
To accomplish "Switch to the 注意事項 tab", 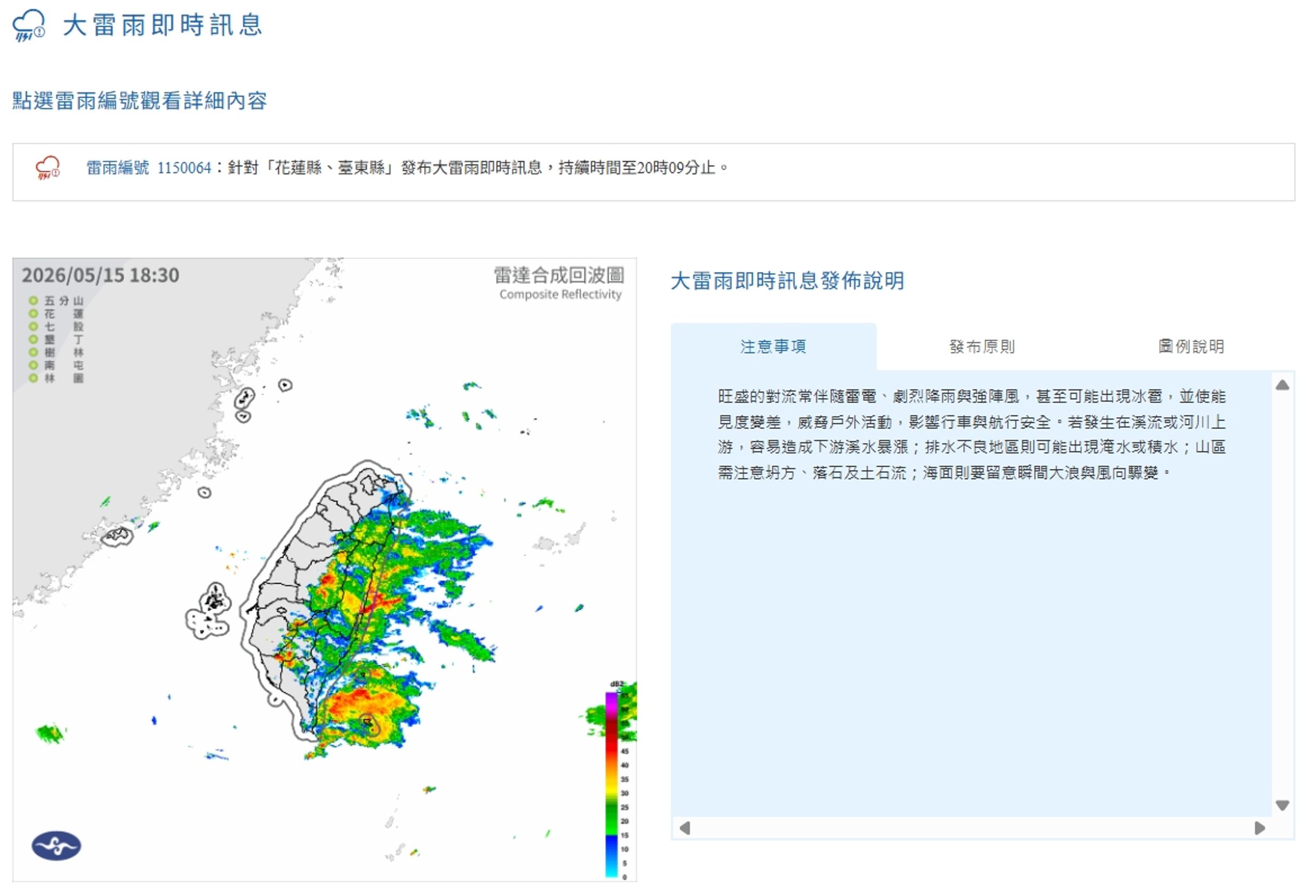I will click(x=773, y=346).
